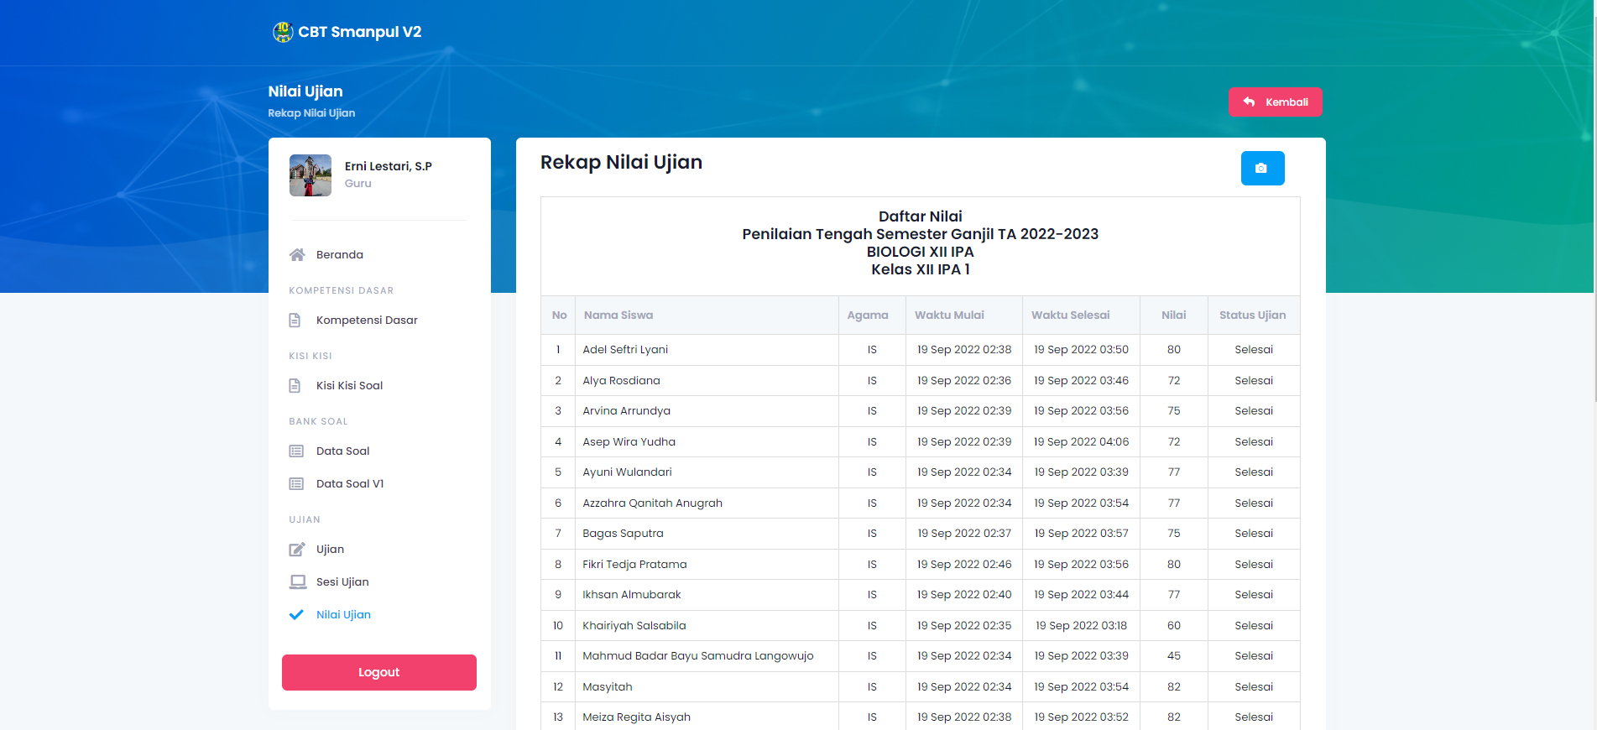This screenshot has width=1597, height=730.
Task: Click Erni Lestari profile photo
Action: click(311, 175)
